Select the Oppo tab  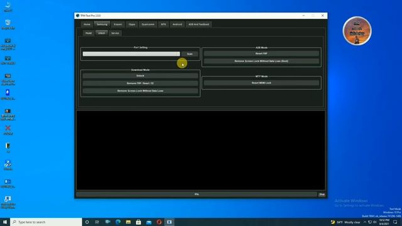[x=132, y=24]
